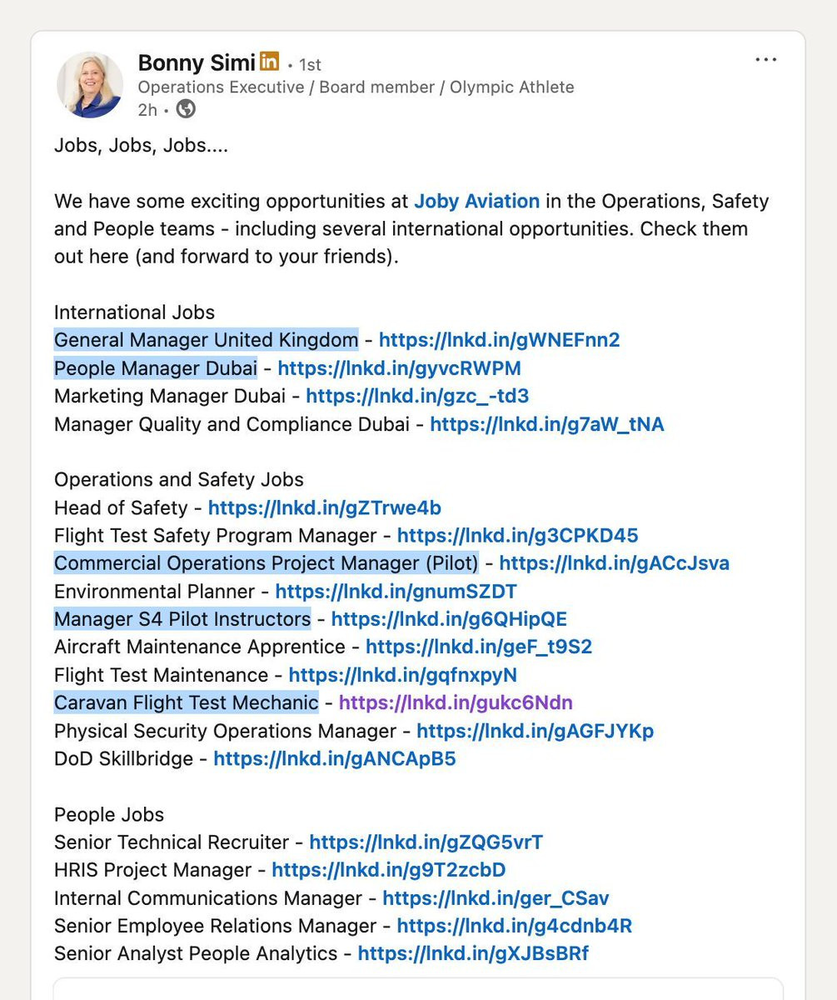837x1000 pixels.
Task: Click the LinkedIn premium badge icon
Action: coord(269,61)
